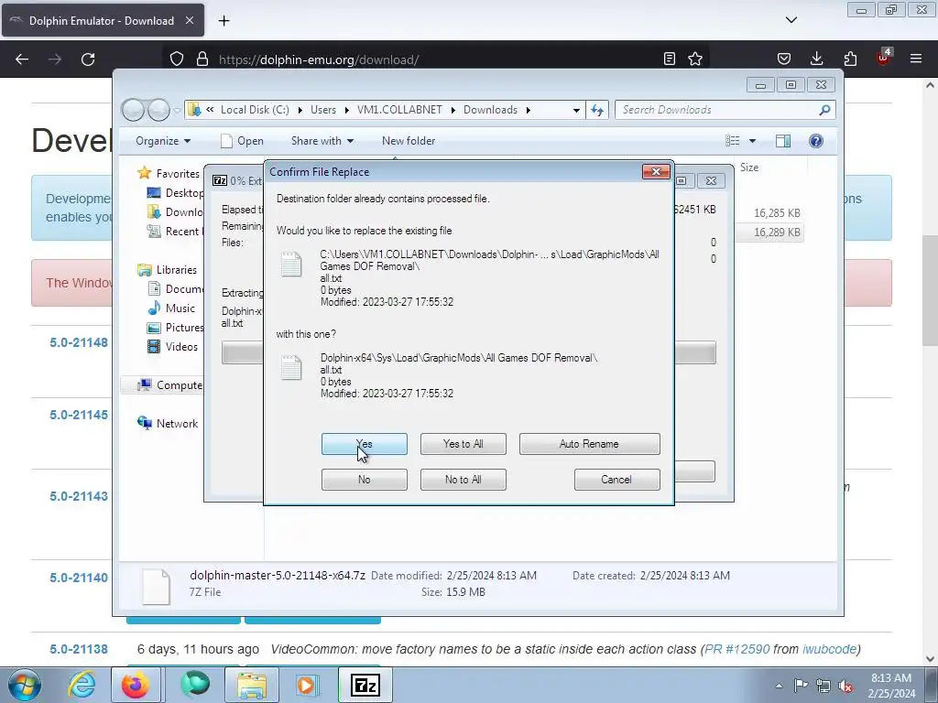Image resolution: width=938 pixels, height=703 pixels.
Task: Click the change view icon in Explorer
Action: [733, 141]
